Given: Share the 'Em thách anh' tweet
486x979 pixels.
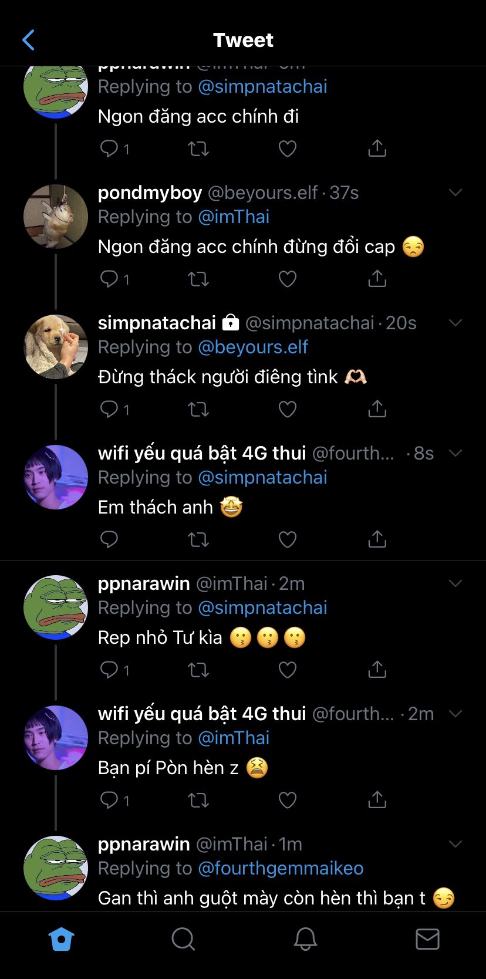Looking at the screenshot, I should tap(377, 539).
